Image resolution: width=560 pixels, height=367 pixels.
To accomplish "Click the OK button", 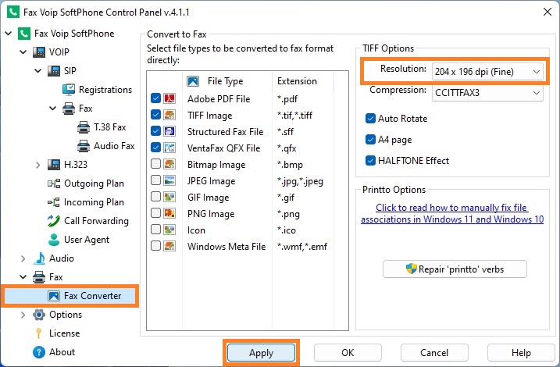I will click(x=348, y=353).
